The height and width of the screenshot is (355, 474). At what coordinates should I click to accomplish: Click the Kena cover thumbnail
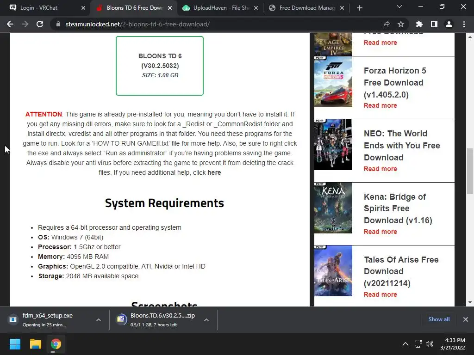click(x=333, y=208)
